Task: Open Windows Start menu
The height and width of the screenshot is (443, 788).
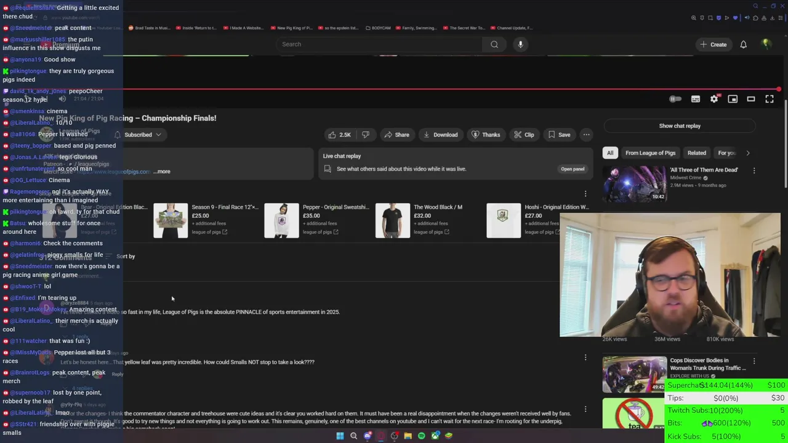Action: pos(340,436)
